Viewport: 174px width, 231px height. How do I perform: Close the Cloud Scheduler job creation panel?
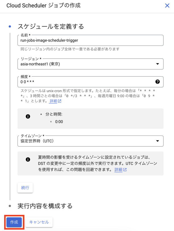[x=167, y=5]
